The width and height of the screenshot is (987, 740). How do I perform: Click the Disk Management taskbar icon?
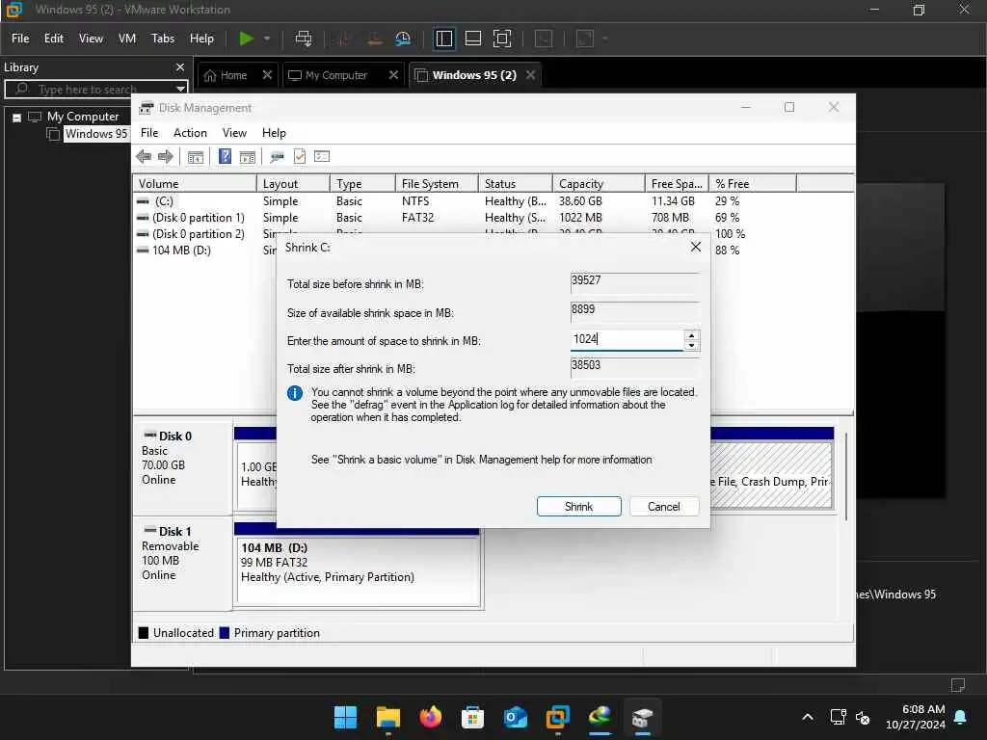[x=642, y=717]
